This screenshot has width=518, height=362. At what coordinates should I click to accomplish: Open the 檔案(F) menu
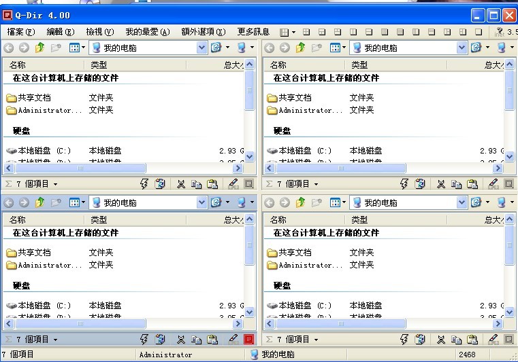(x=21, y=32)
